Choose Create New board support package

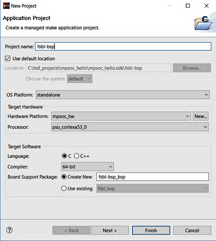64,177
